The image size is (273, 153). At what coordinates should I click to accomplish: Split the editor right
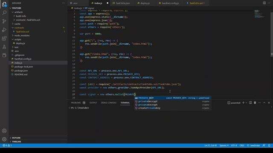pyautogui.click(x=264, y=3)
